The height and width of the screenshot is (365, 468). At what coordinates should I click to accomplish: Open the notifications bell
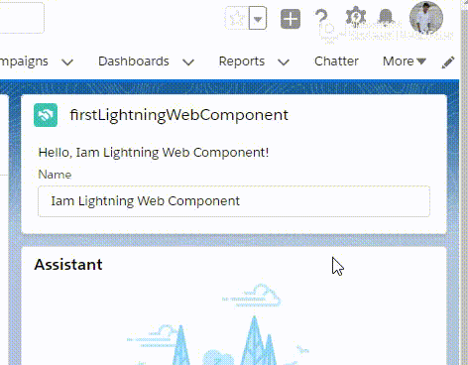pyautogui.click(x=386, y=17)
